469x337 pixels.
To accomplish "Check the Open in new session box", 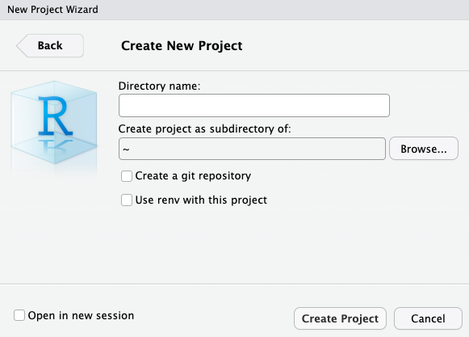I will pyautogui.click(x=19, y=315).
